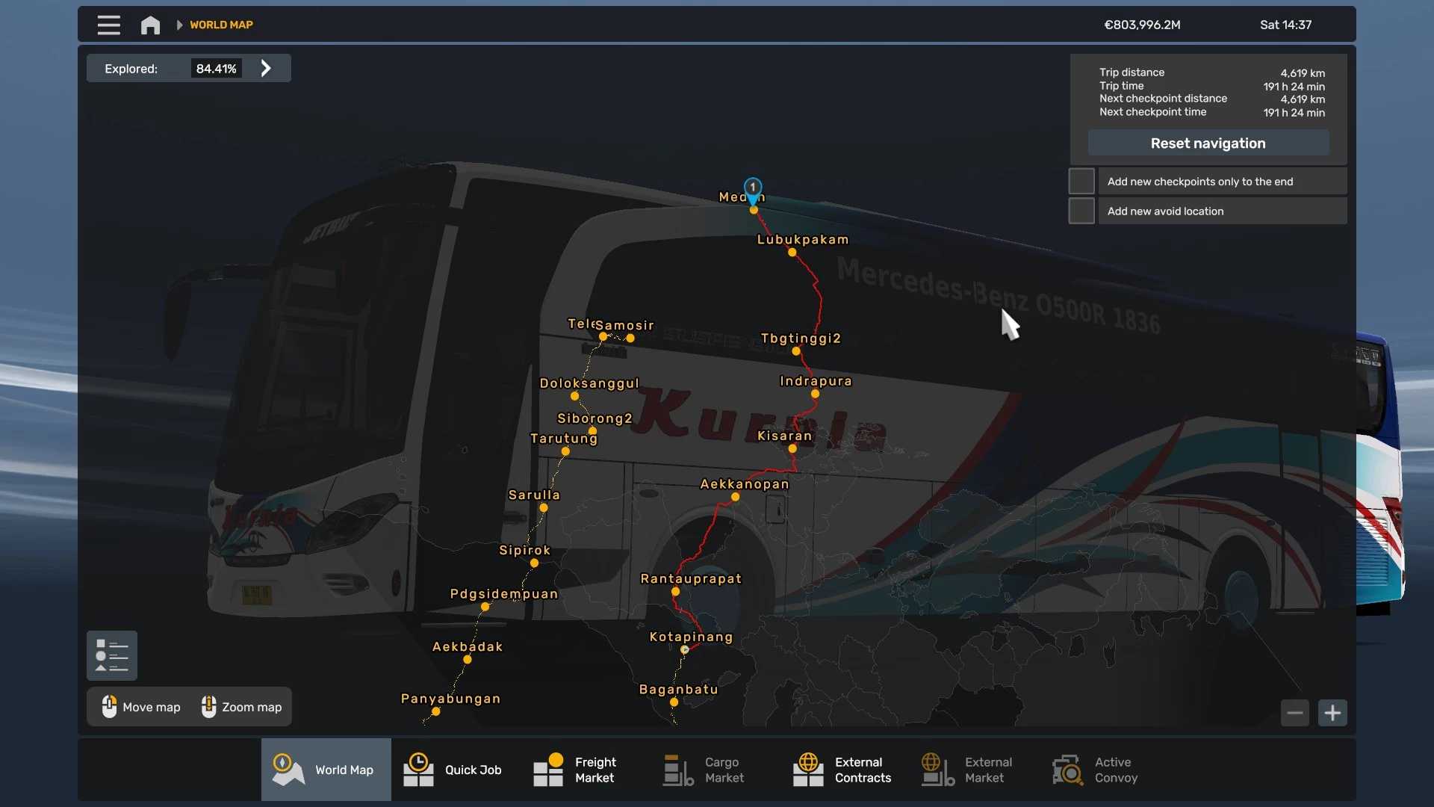Click the Kisaran city marker on map
1434x807 pixels.
[x=792, y=449]
